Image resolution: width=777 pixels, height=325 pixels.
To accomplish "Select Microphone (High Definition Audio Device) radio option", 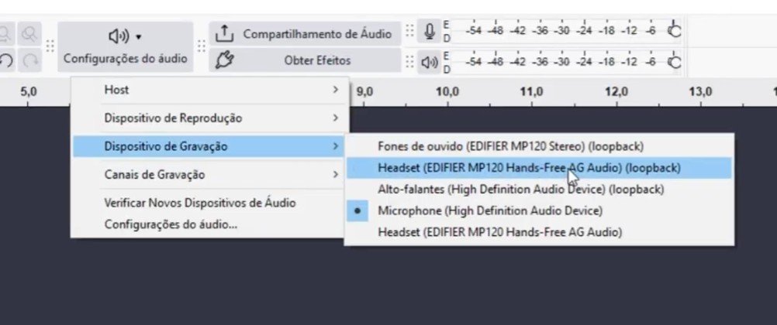I will (489, 210).
